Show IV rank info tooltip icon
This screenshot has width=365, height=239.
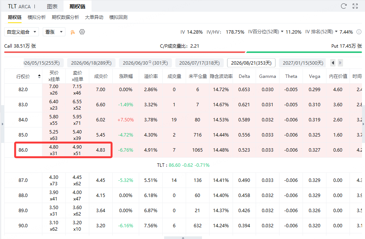click(x=359, y=32)
